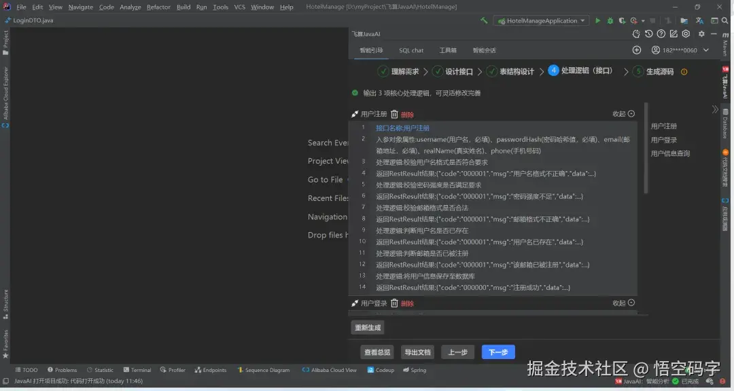This screenshot has width=734, height=391.
Task: Open the Maven panel on the right stripe
Action: point(728,42)
